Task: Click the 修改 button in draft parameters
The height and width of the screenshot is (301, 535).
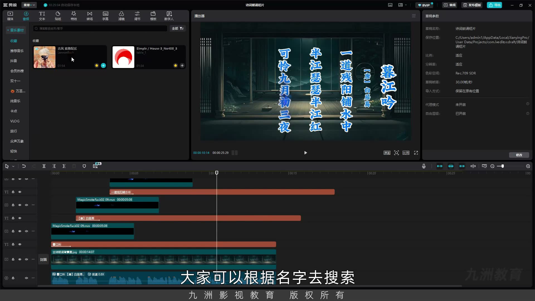Action: coord(519,155)
